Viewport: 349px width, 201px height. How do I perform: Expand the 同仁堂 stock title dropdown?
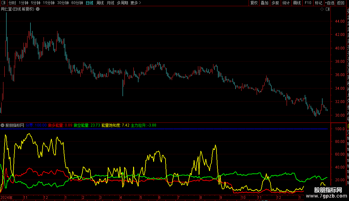coord(38,9)
